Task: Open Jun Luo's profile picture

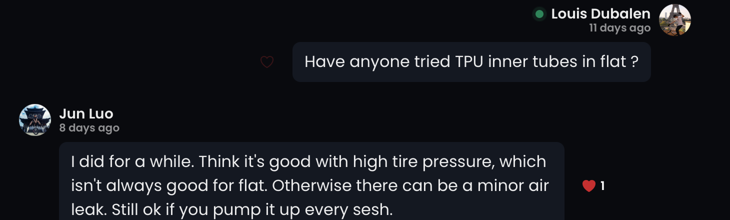Action: [x=35, y=120]
